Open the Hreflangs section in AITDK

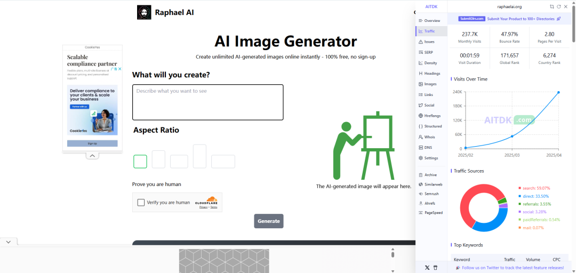click(x=431, y=116)
